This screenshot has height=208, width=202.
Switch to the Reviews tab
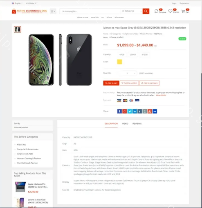tap(137, 123)
